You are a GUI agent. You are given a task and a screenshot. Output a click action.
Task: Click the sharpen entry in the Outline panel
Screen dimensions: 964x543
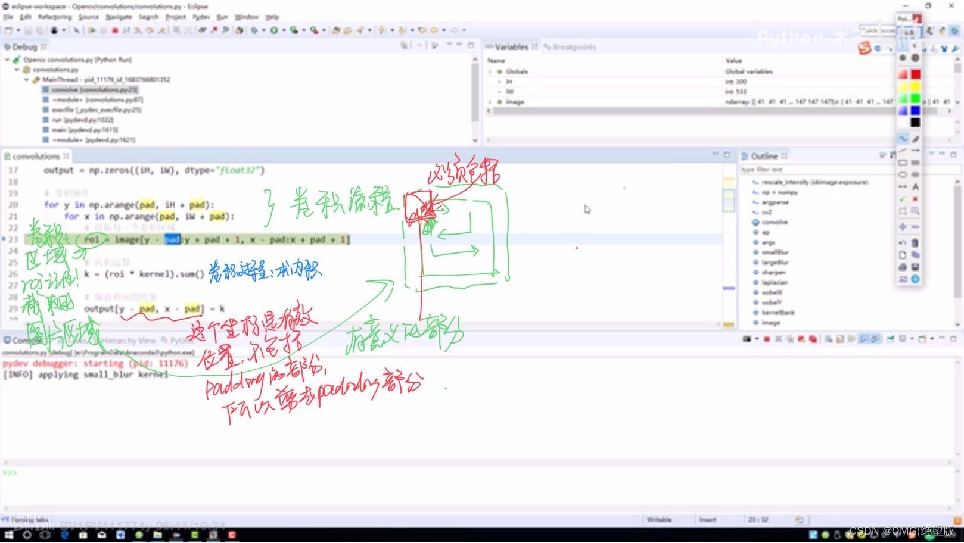pyautogui.click(x=774, y=272)
